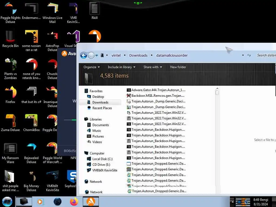Click the file list scrollbar thumb

[217, 93]
